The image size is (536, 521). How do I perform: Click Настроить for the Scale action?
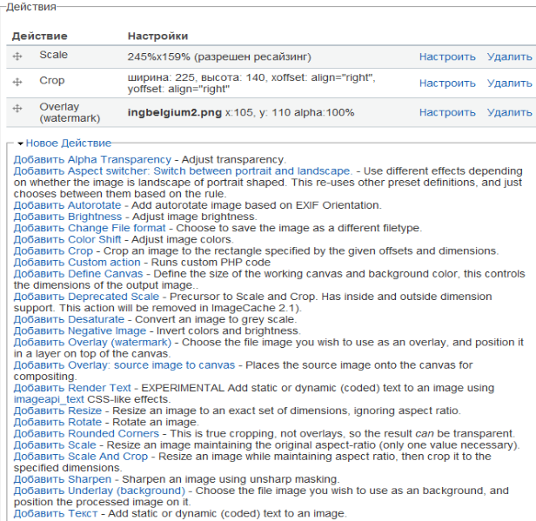click(447, 57)
